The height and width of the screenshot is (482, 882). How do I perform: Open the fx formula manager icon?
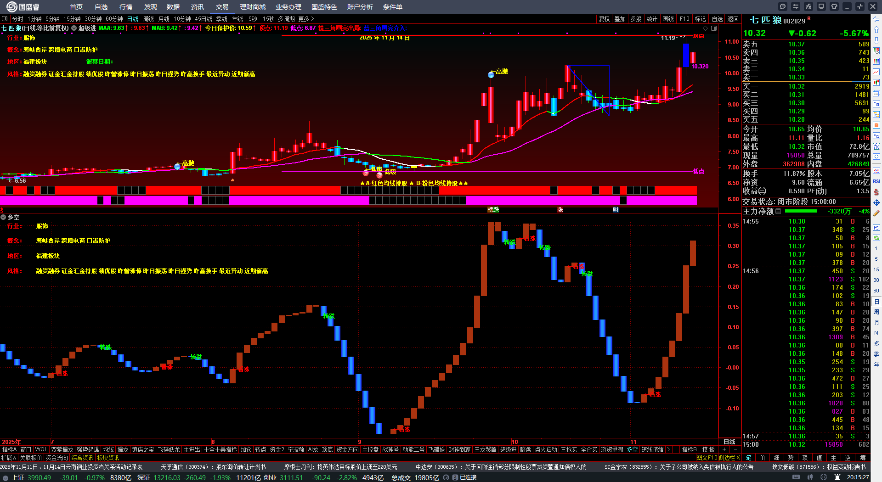808,6
